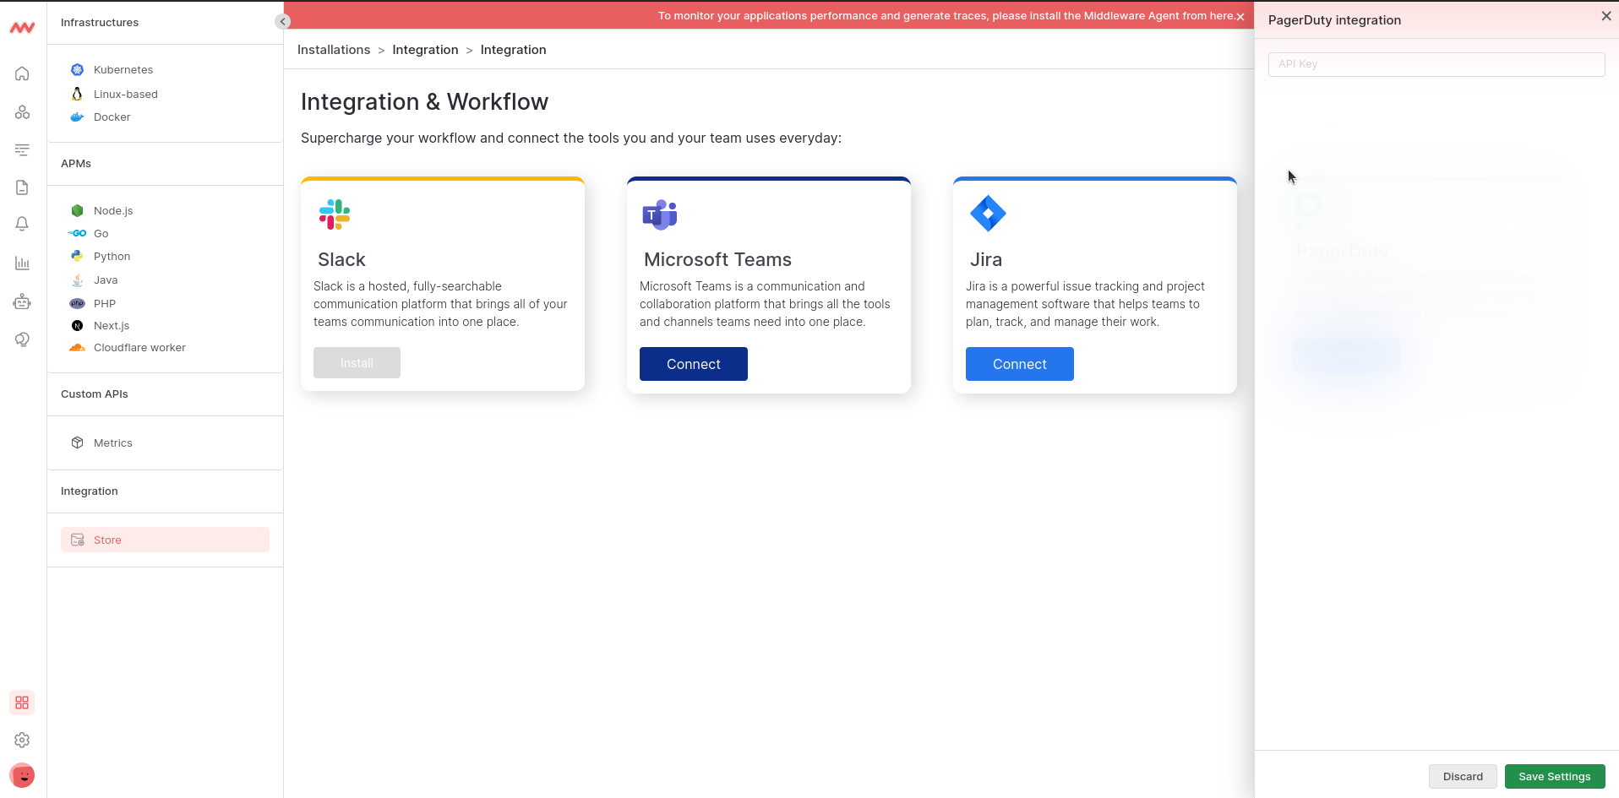1619x798 pixels.
Task: Dismiss the red Middleware Agent banner
Action: [1240, 17]
